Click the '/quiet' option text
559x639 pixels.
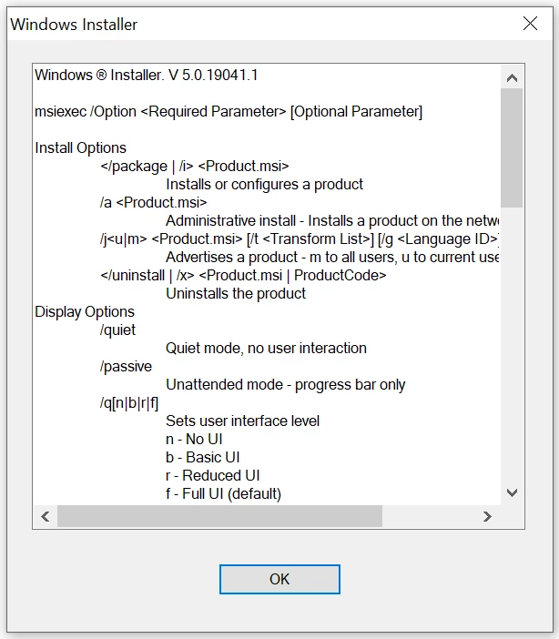click(x=117, y=330)
